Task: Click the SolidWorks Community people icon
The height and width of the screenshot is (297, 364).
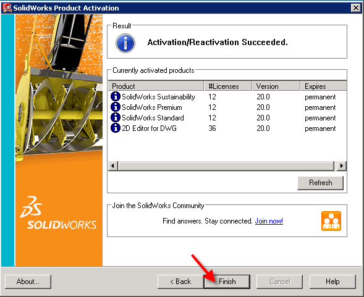Action: (x=331, y=221)
